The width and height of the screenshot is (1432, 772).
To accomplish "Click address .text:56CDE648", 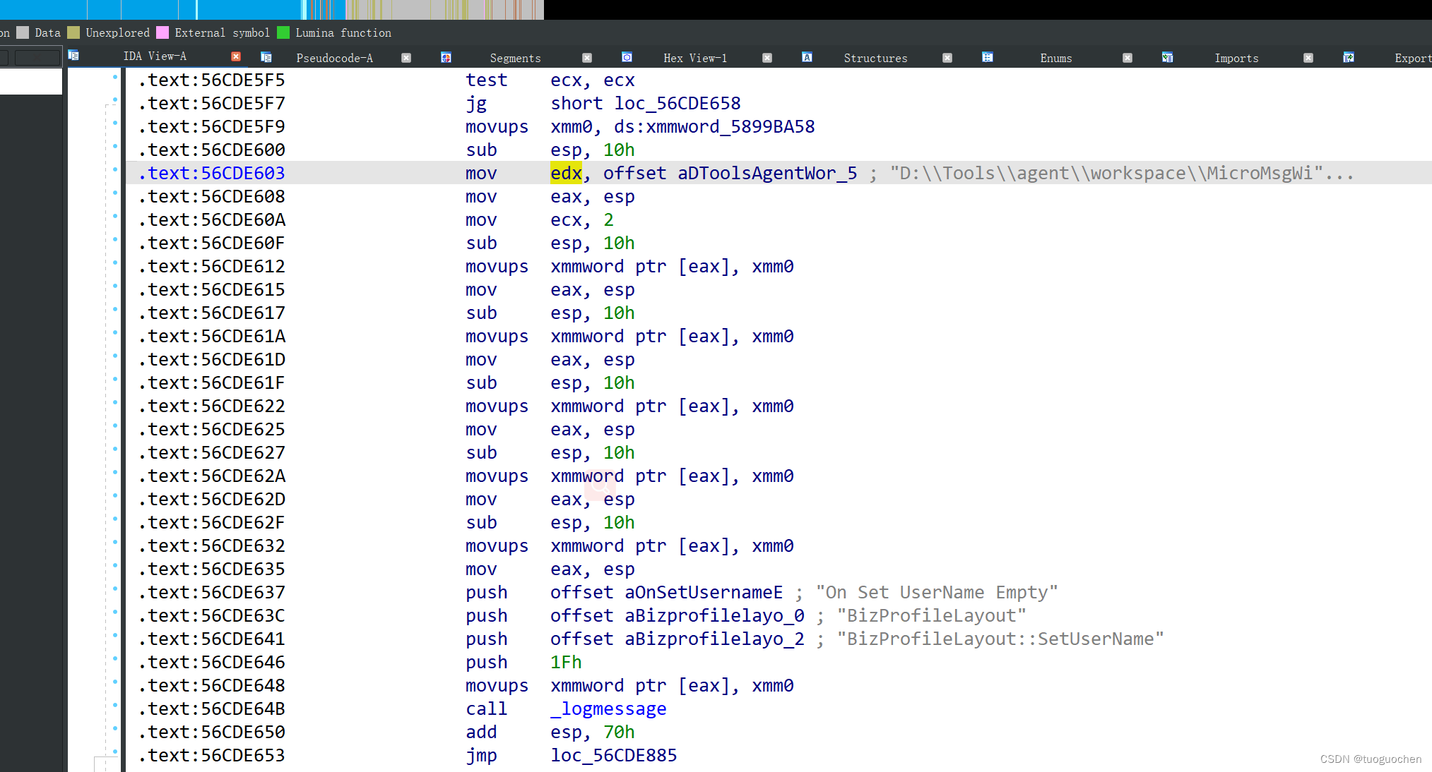I will click(212, 685).
